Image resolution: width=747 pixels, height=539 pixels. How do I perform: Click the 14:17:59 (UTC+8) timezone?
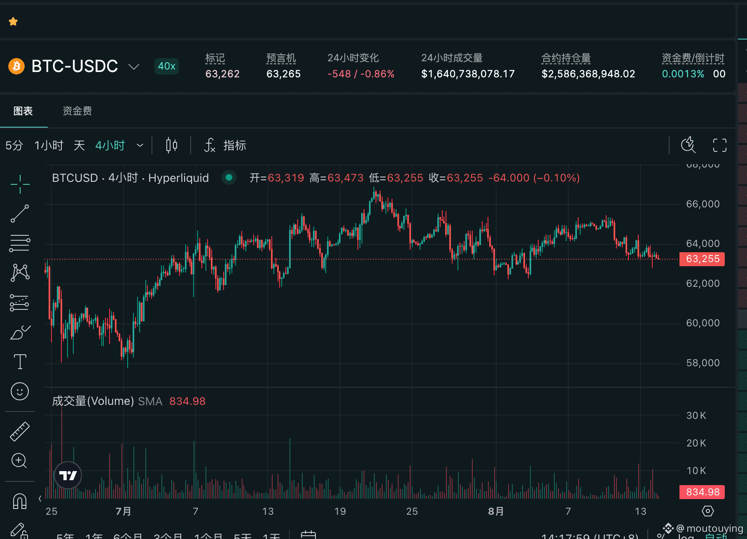[x=590, y=536]
